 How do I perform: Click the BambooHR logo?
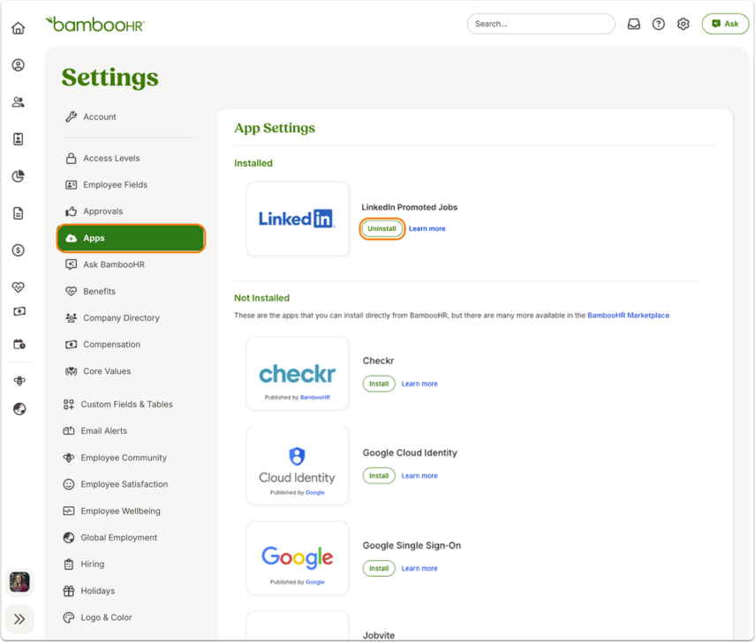(x=94, y=24)
